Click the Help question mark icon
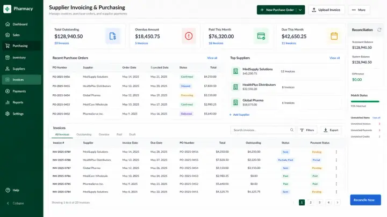The image size is (387, 217). point(8,190)
